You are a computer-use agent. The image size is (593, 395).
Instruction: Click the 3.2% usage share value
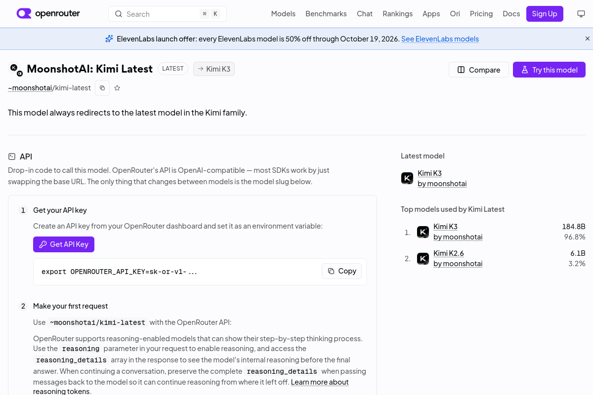577,264
